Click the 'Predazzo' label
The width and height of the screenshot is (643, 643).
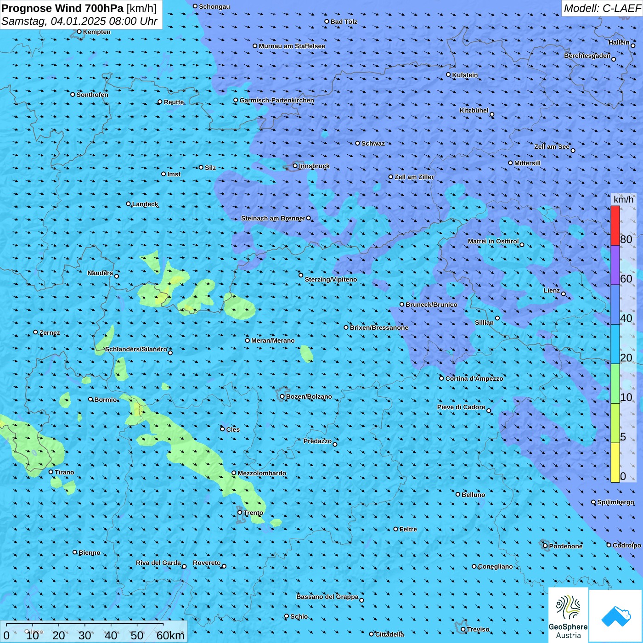pyautogui.click(x=317, y=441)
